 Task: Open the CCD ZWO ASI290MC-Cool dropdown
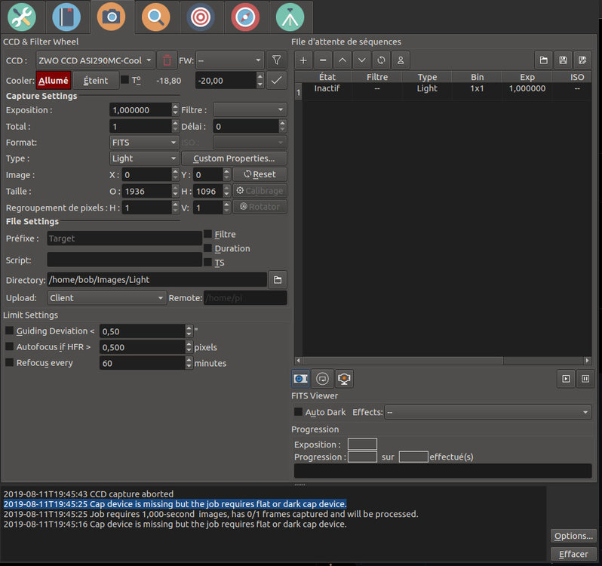click(x=95, y=60)
